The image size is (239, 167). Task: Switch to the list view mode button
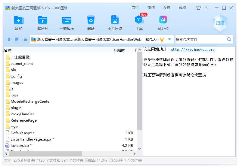(25, 40)
